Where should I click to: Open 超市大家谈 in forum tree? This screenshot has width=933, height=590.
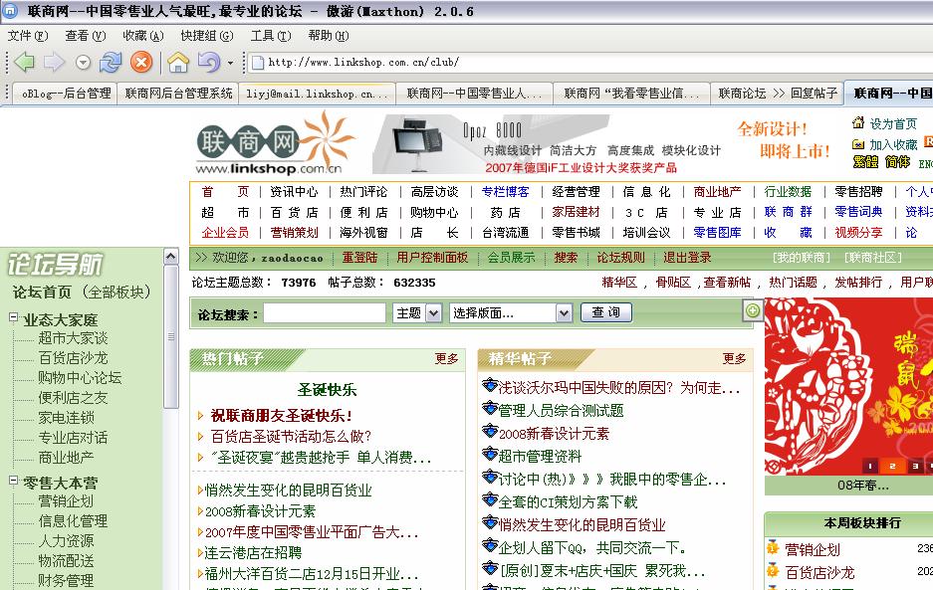(73, 338)
